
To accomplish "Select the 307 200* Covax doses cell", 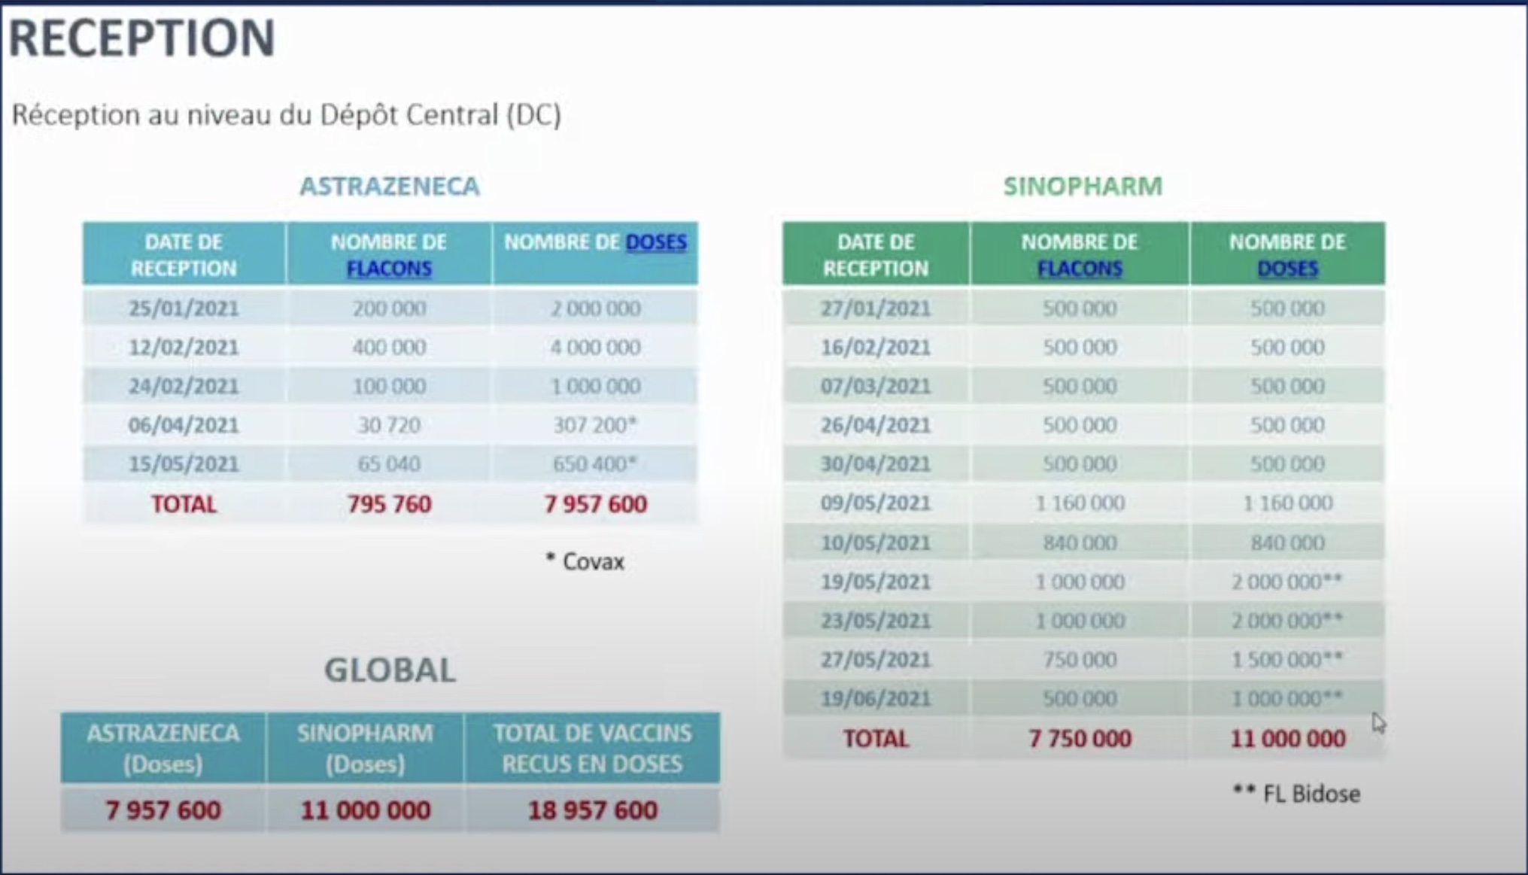I will point(594,425).
